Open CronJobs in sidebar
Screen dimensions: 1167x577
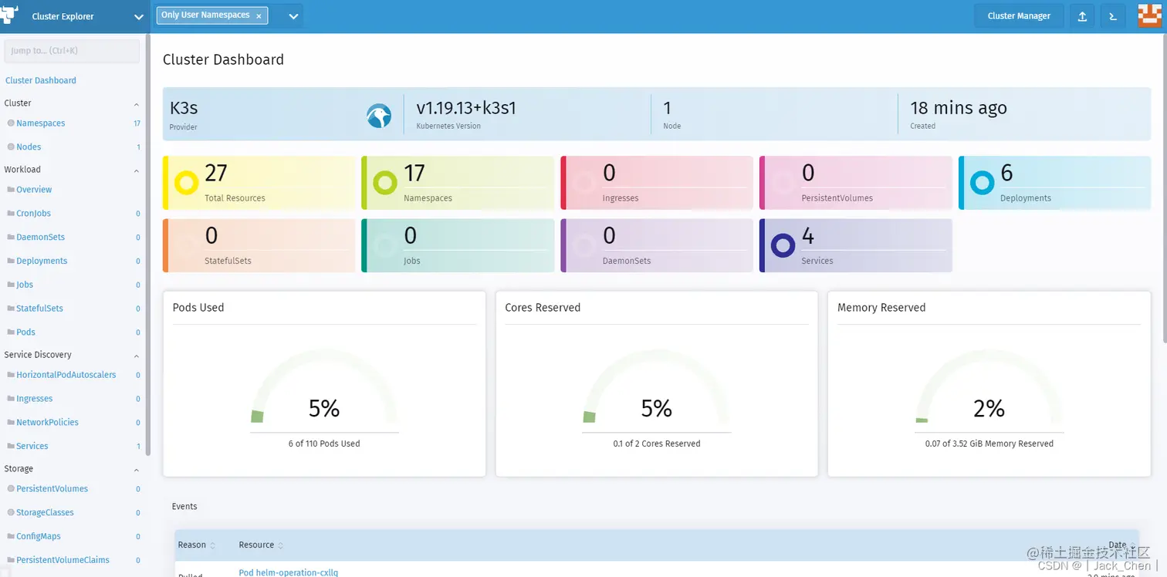(x=33, y=214)
